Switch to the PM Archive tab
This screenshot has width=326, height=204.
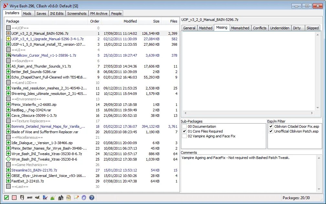[99, 14]
